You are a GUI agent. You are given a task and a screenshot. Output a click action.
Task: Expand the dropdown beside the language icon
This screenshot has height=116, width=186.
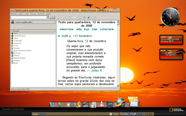pyautogui.click(x=91, y=17)
